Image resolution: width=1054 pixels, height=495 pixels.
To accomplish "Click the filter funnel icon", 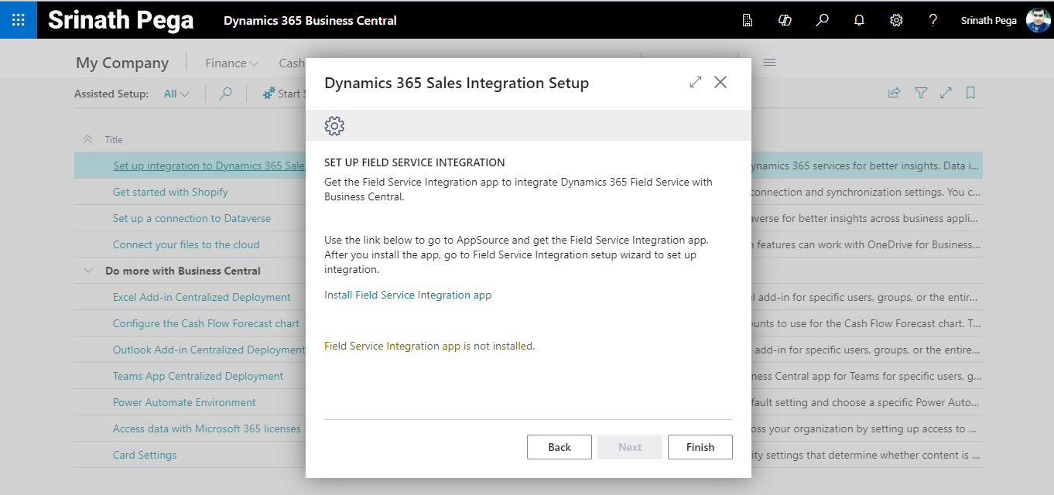I will pyautogui.click(x=921, y=93).
